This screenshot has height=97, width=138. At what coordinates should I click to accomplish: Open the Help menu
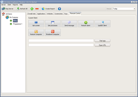(x=21, y=5)
